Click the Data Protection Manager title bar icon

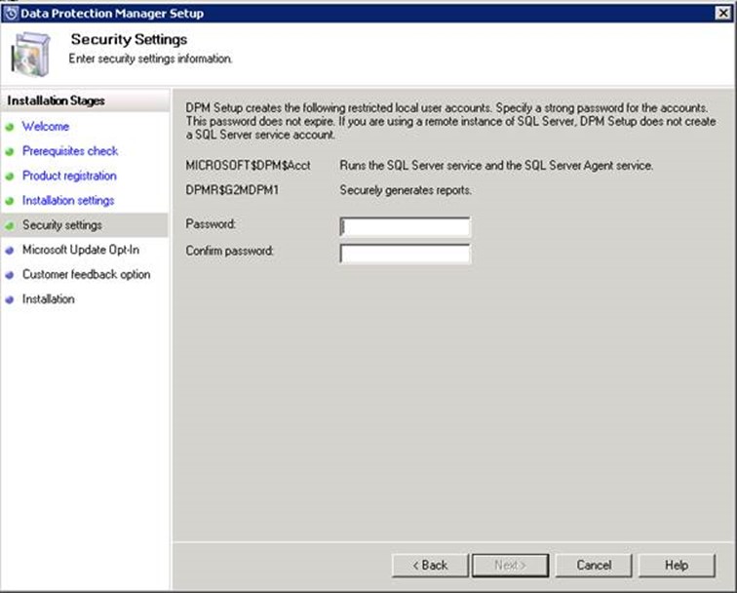pos(11,14)
